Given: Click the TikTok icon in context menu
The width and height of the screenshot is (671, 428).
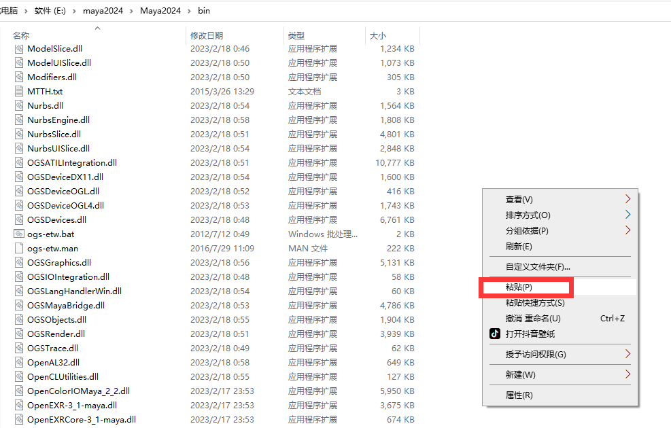Looking at the screenshot, I should pos(495,334).
